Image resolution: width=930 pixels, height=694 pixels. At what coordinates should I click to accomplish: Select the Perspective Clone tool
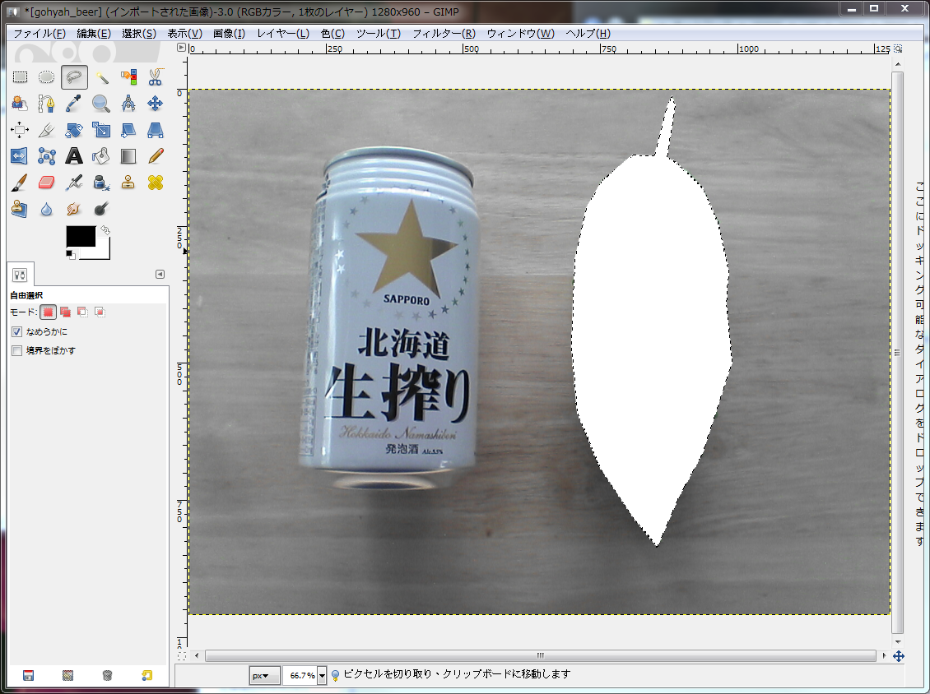tap(20, 209)
